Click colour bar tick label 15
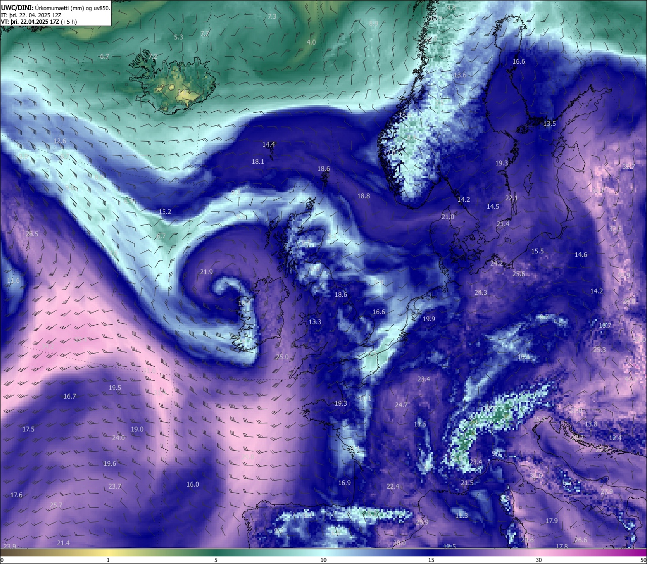The image size is (647, 564). (431, 560)
